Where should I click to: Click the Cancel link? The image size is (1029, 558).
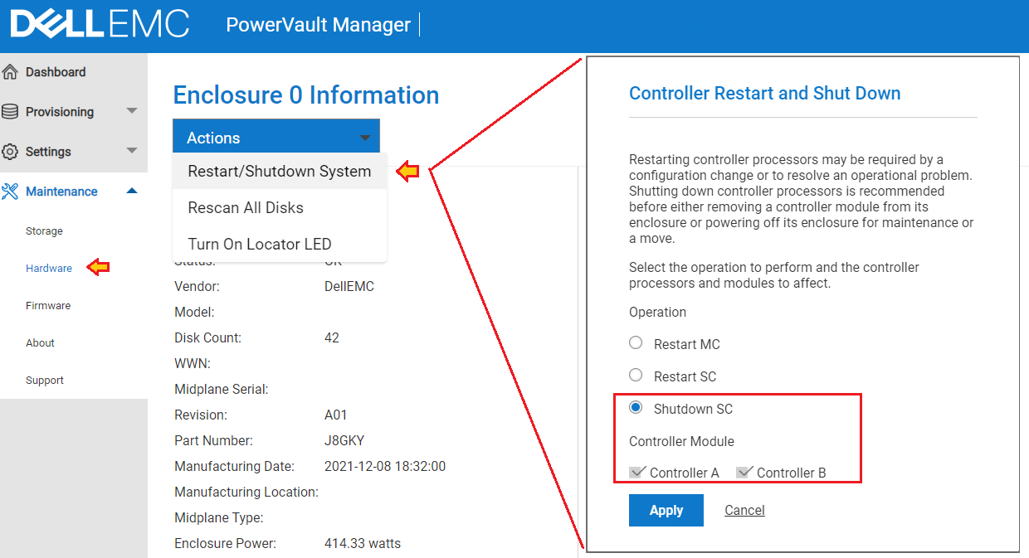click(744, 510)
